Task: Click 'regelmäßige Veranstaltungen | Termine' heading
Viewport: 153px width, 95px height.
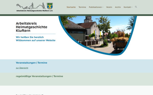Action: pos(40,76)
